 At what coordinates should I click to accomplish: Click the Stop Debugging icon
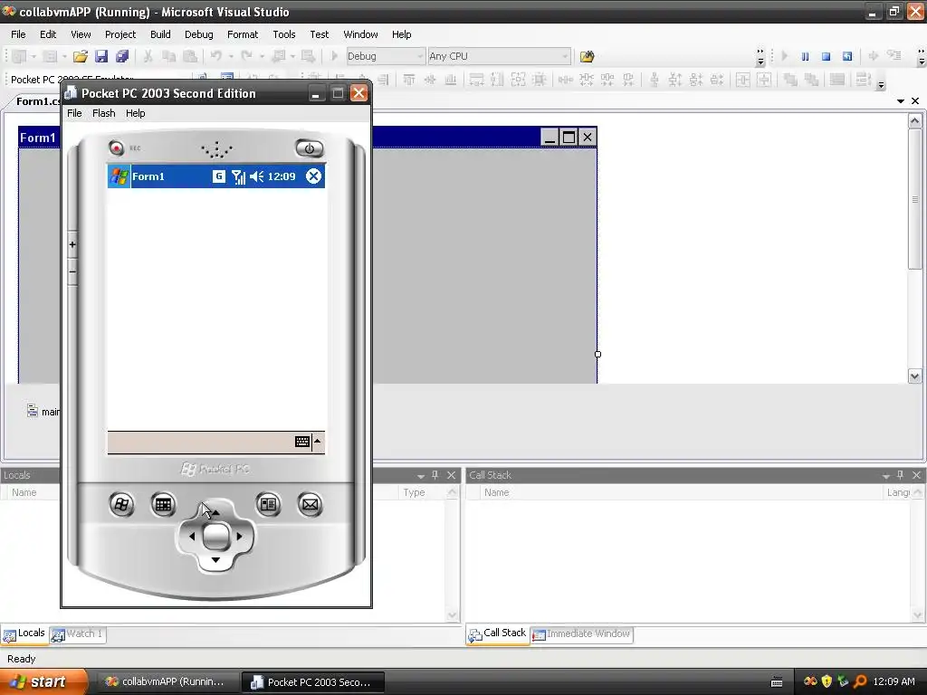[826, 56]
